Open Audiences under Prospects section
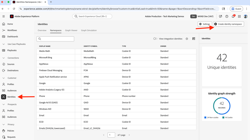 click(12, 117)
